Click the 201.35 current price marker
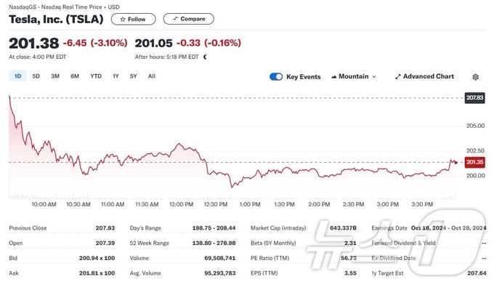 pos(475,162)
